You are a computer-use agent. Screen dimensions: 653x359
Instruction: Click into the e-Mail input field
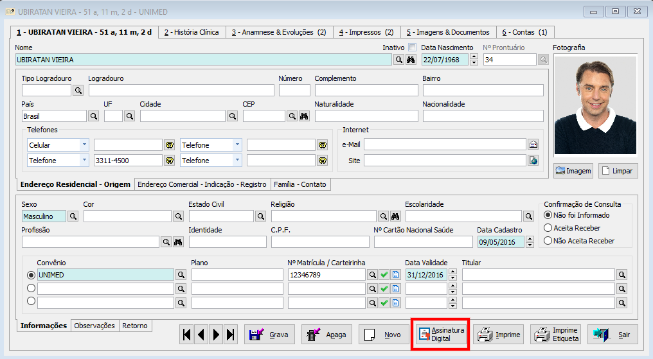point(445,144)
